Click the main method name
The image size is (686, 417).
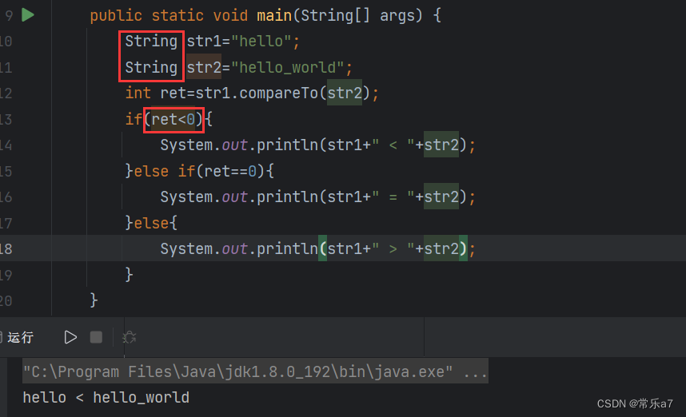[x=274, y=16]
